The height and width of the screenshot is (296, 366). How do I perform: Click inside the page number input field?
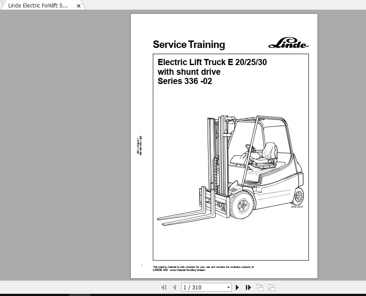pyautogui.click(x=198, y=287)
